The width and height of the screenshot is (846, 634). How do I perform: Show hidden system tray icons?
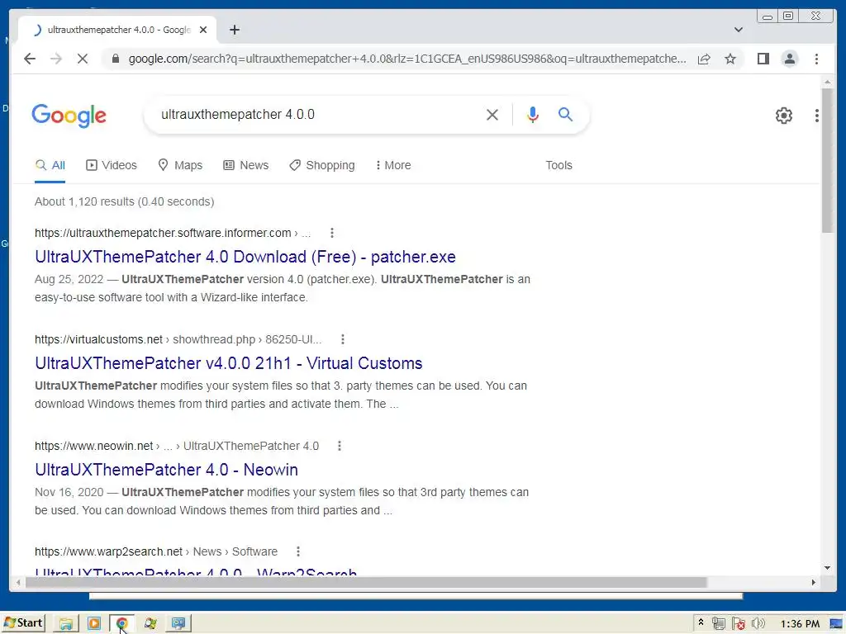point(701,622)
